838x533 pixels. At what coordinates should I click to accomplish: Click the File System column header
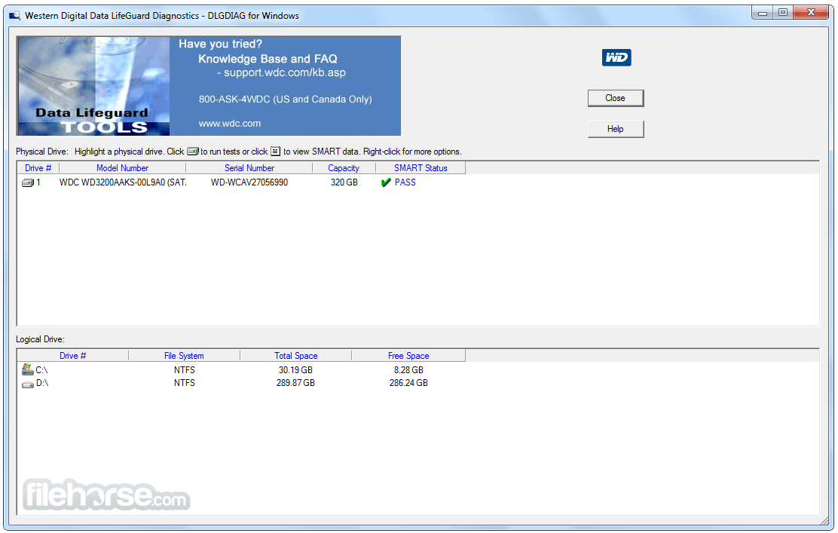point(184,356)
